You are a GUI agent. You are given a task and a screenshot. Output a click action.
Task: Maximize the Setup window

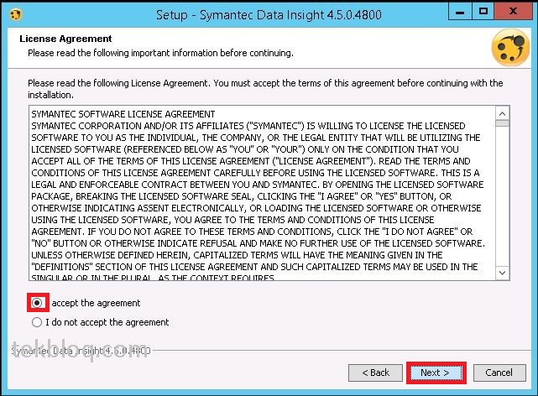483,12
